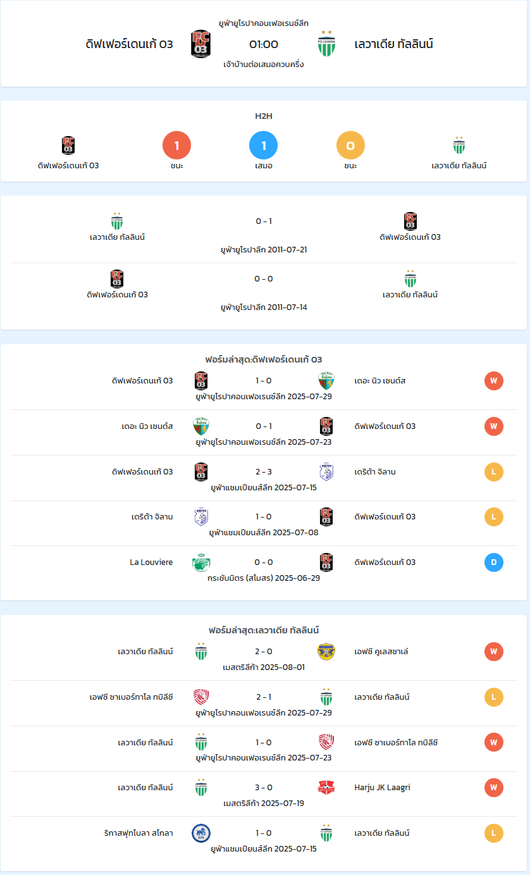Open the Harju JK Laagri team logo

(326, 788)
